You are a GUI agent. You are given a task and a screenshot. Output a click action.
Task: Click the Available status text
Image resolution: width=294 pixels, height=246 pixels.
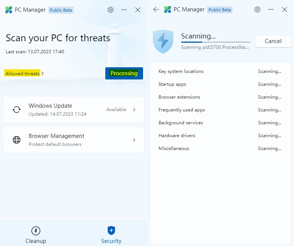tap(116, 110)
